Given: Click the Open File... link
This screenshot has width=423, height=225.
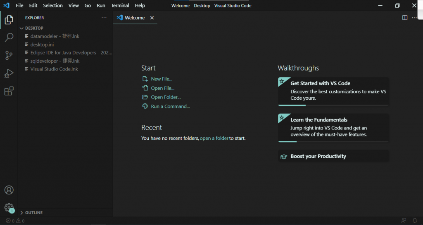Looking at the screenshot, I should (x=163, y=88).
